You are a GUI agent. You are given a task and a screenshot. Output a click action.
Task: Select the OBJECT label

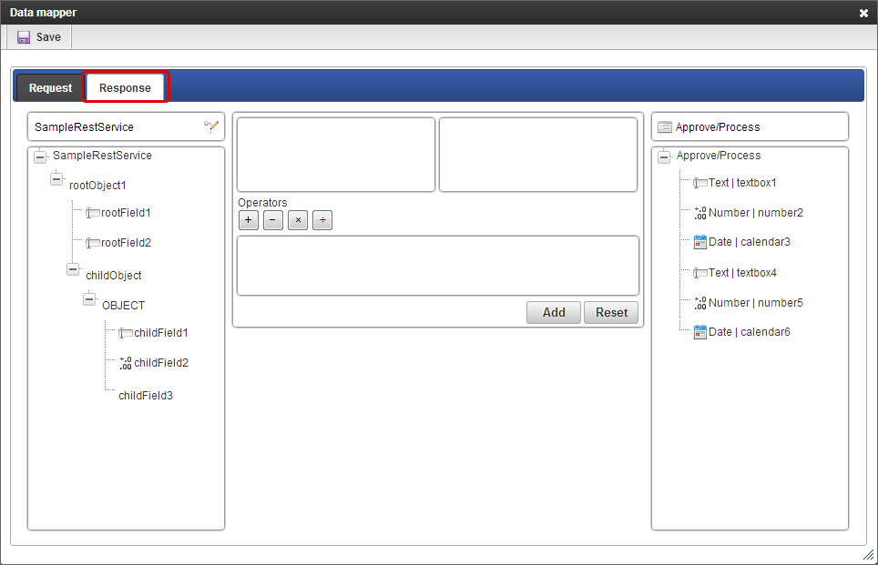tap(123, 306)
